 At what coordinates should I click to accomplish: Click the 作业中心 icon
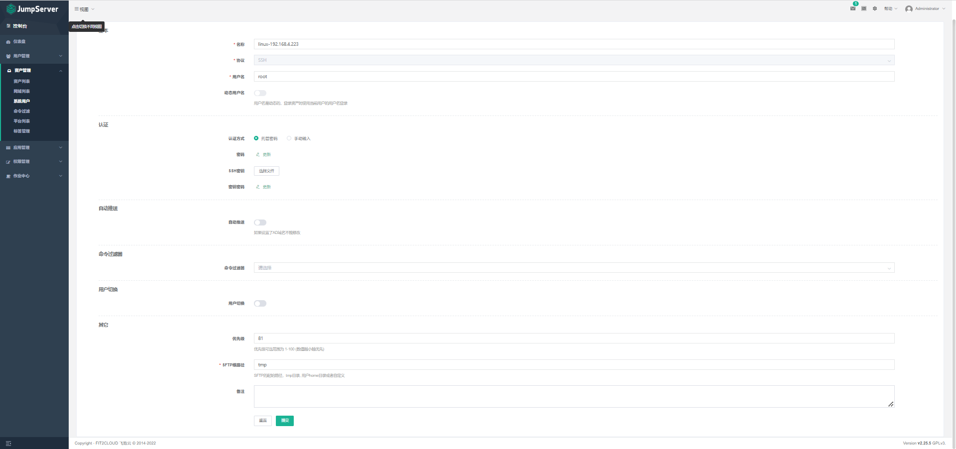8,176
